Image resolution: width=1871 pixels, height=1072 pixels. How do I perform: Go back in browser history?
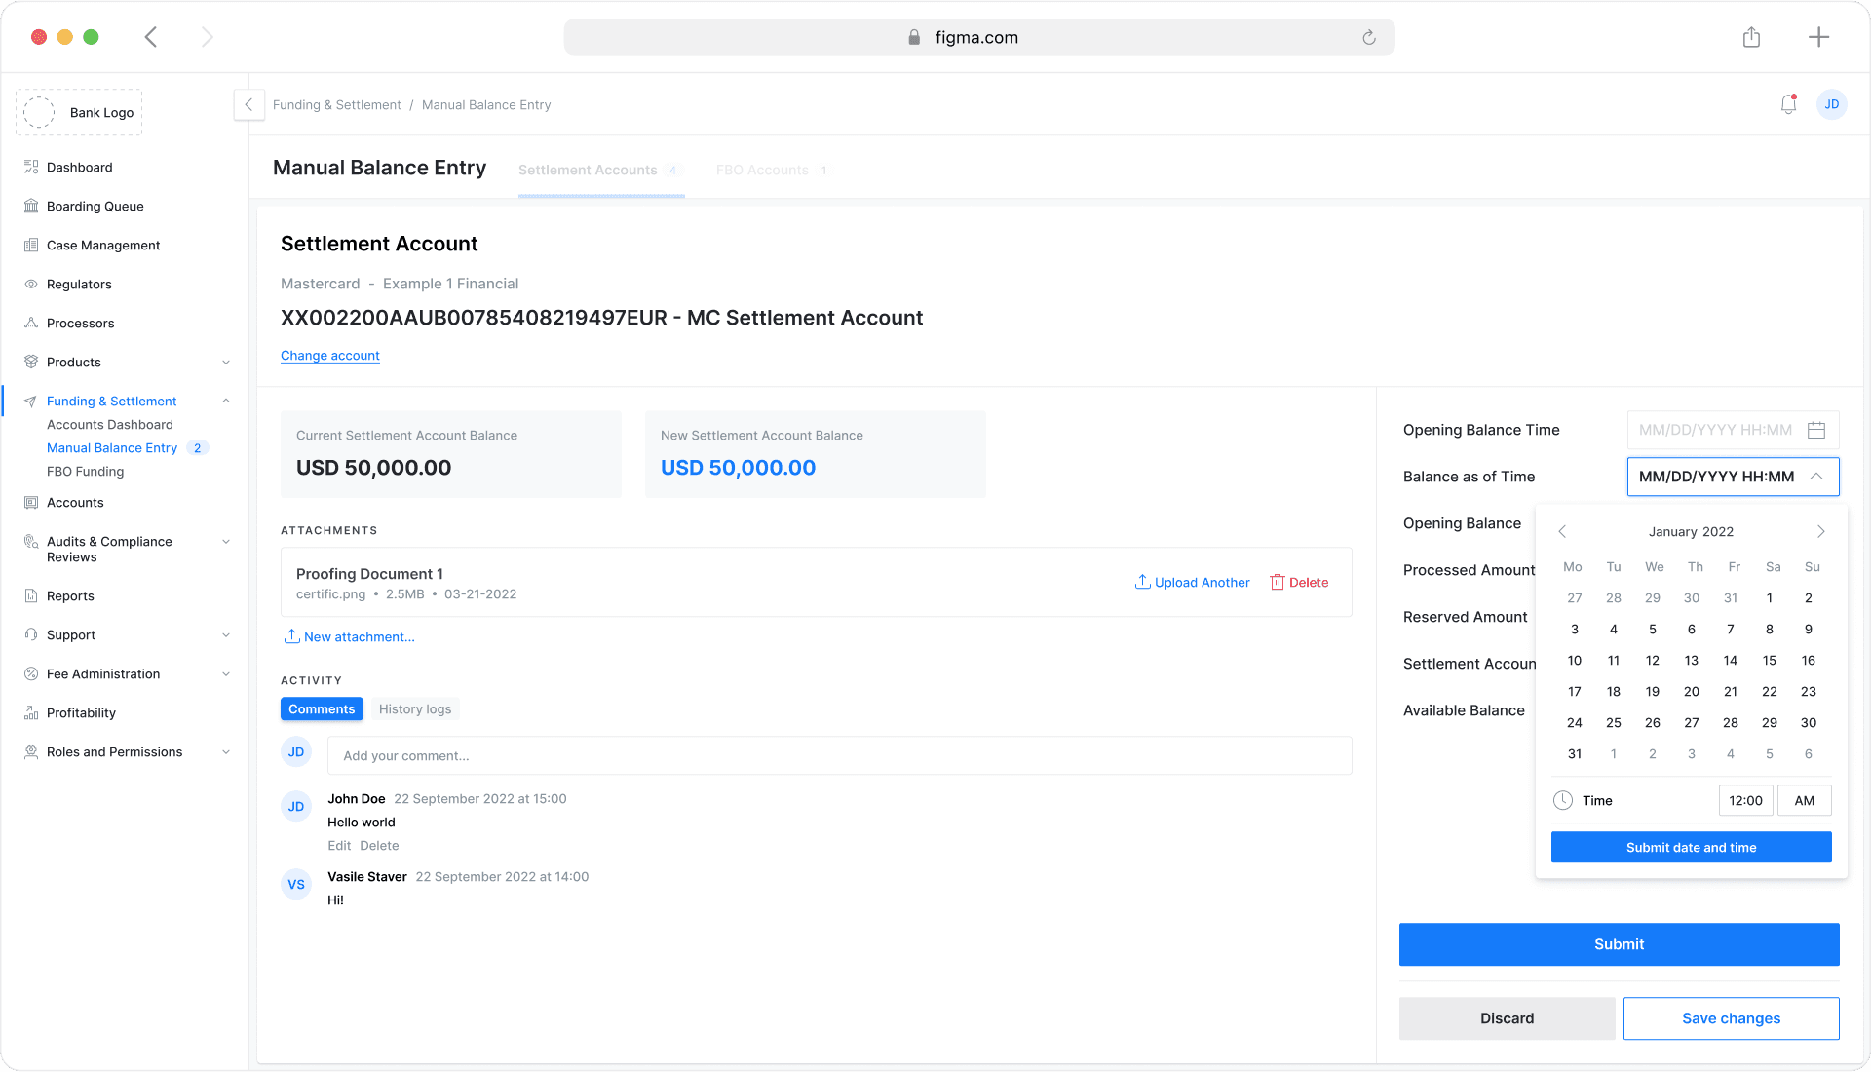[x=151, y=37]
